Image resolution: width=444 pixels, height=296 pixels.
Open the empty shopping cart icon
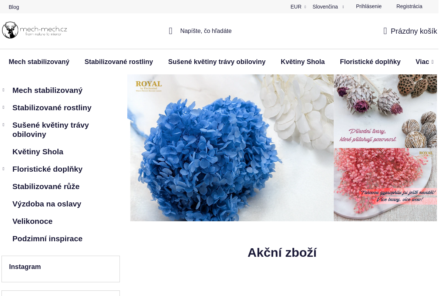(385, 31)
